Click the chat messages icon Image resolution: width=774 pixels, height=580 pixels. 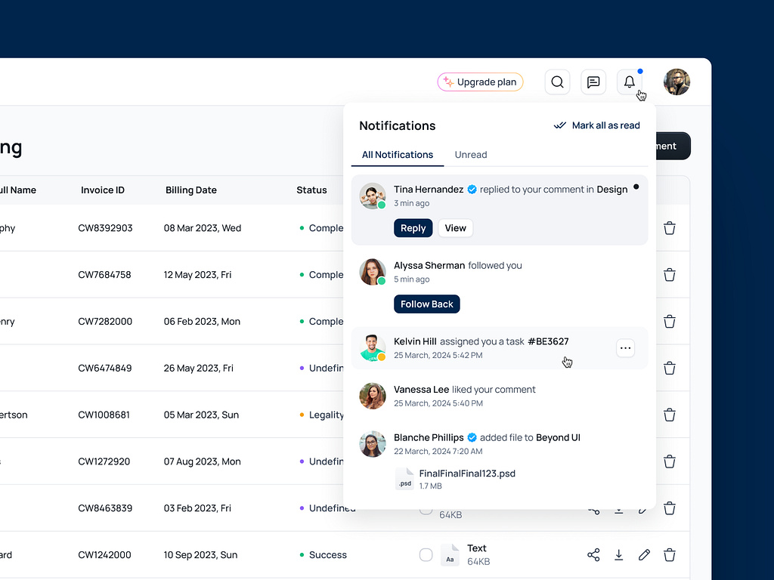(x=593, y=82)
